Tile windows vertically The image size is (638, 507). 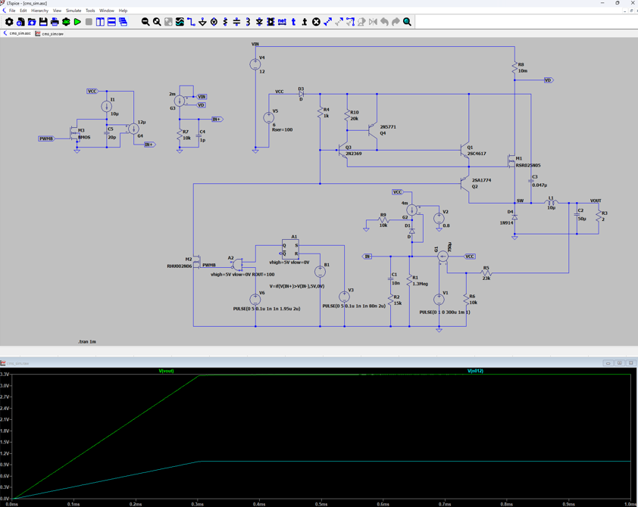point(100,22)
